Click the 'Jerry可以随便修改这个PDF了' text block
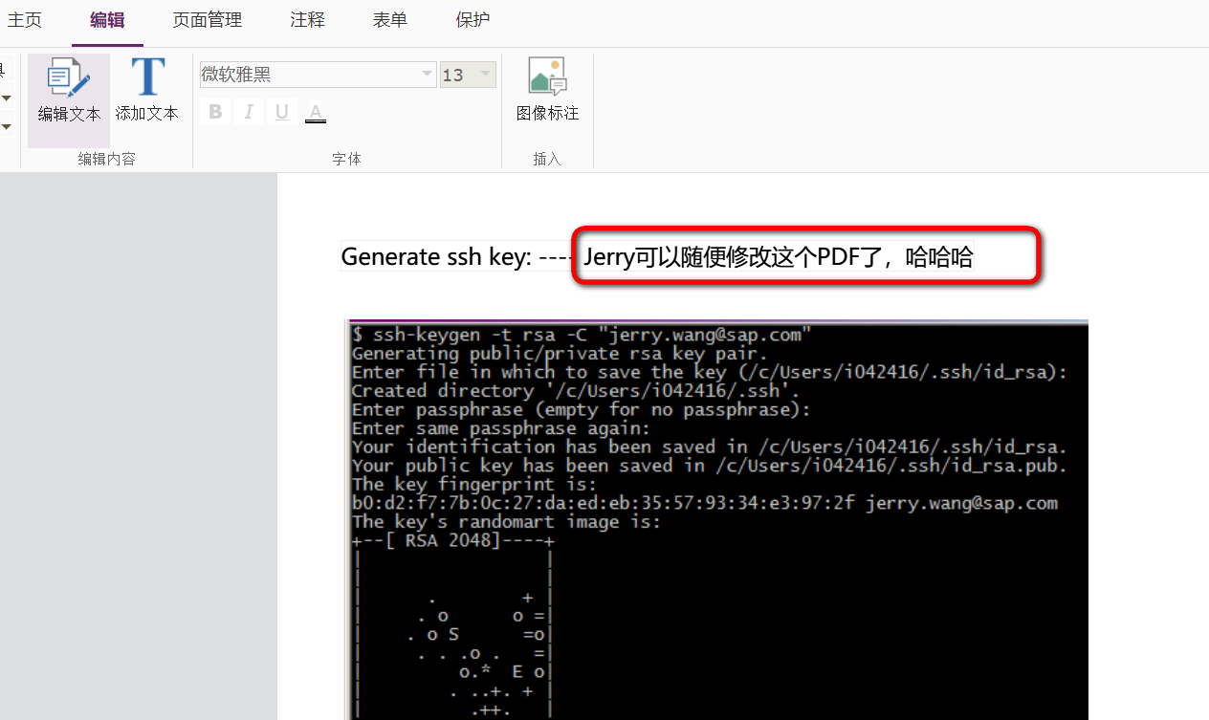 click(x=778, y=256)
